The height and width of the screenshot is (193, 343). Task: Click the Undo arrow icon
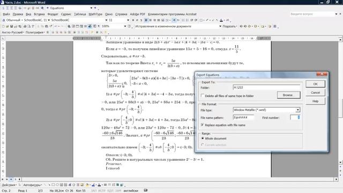pyautogui.click(x=56, y=26)
